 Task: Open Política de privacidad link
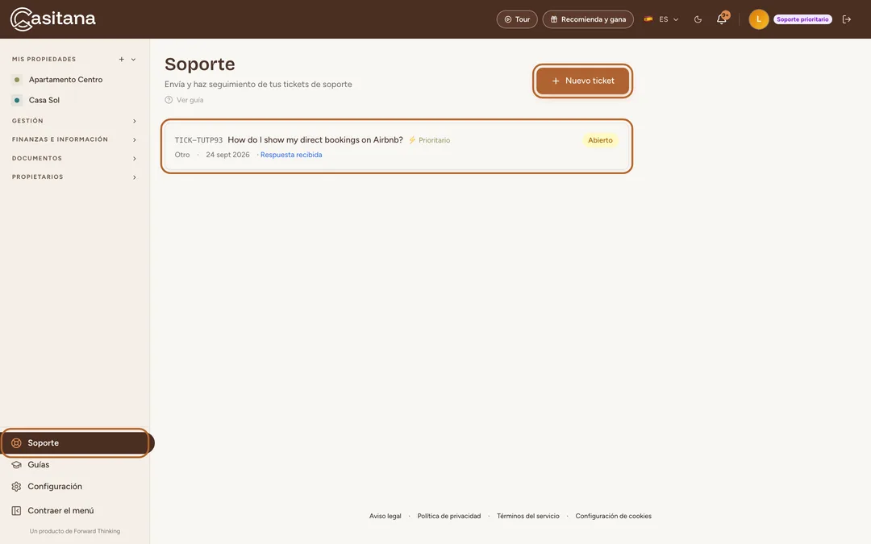[449, 517]
